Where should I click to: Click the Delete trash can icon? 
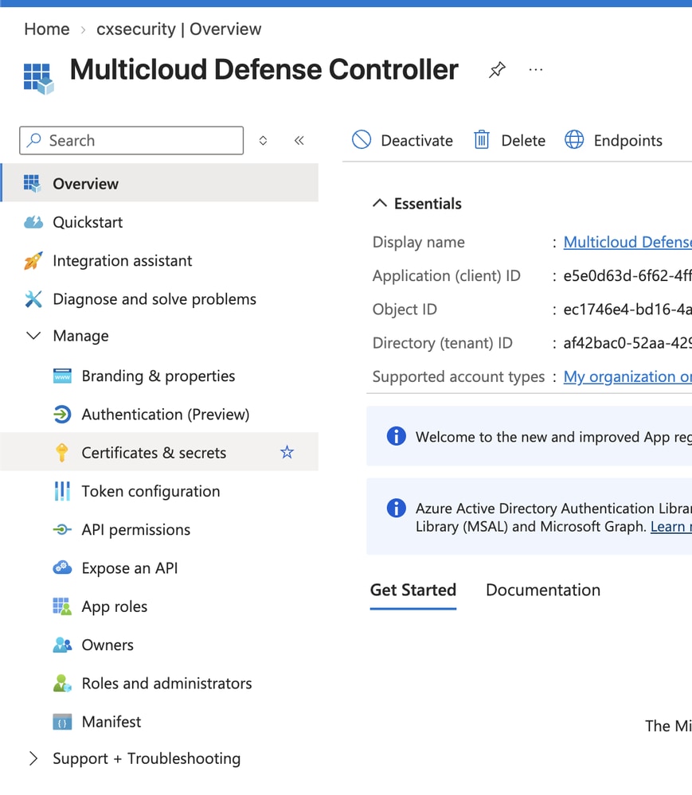point(482,139)
